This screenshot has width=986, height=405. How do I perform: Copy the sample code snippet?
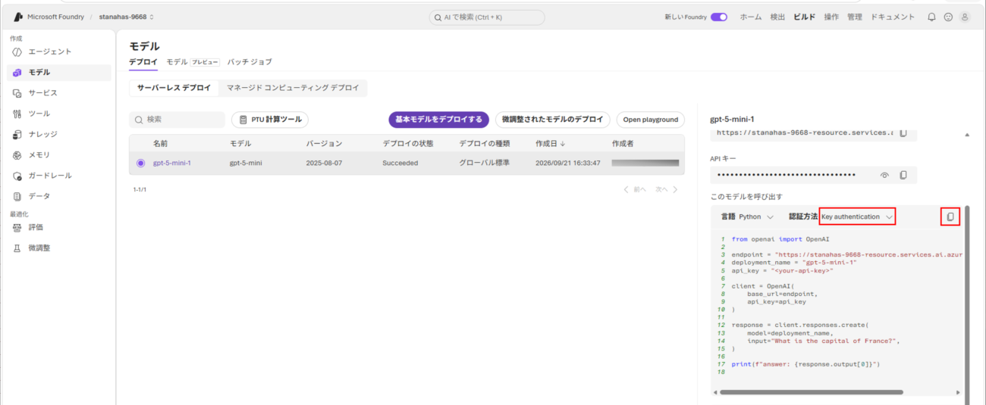pyautogui.click(x=950, y=217)
